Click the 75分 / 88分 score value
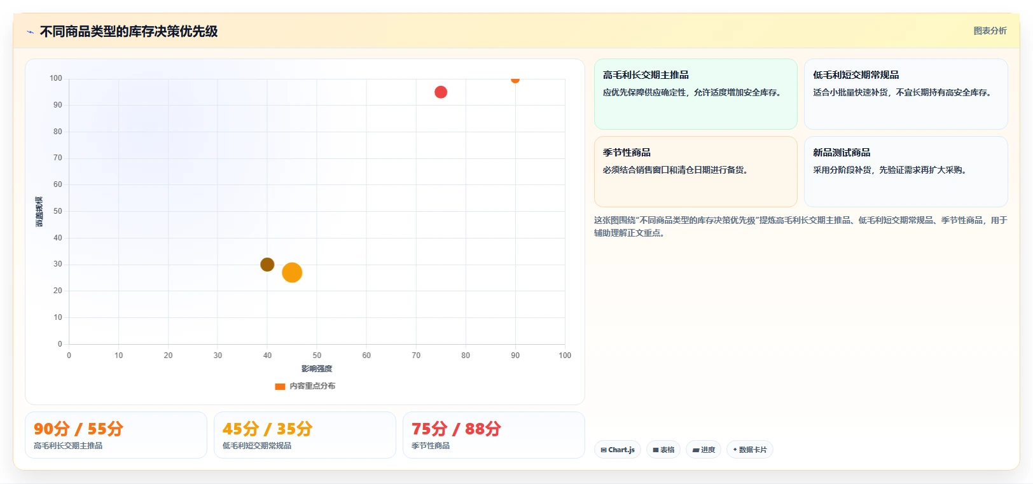 (x=456, y=429)
